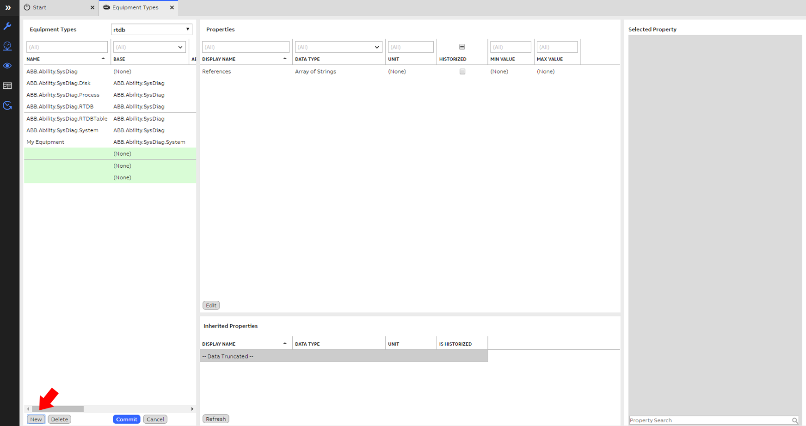Click the Cancel button
The height and width of the screenshot is (426, 806).
(x=155, y=420)
